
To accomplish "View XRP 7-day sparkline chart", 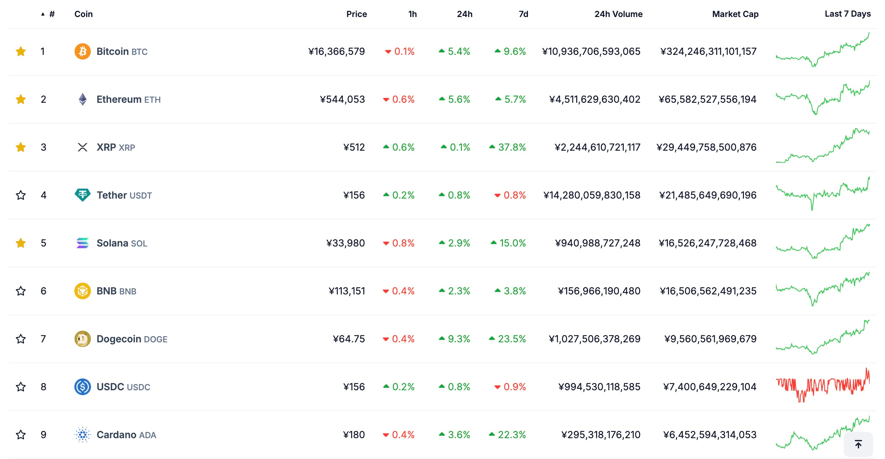I will click(823, 145).
